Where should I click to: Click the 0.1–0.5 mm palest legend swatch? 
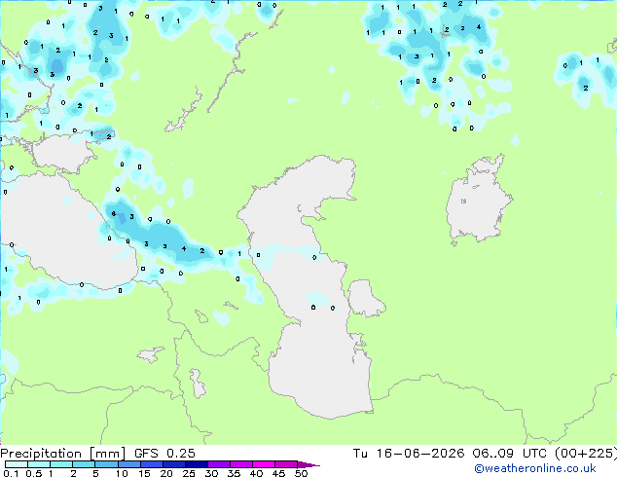click(17, 464)
